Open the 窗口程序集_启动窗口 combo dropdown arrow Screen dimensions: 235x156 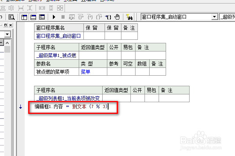pos(215,17)
